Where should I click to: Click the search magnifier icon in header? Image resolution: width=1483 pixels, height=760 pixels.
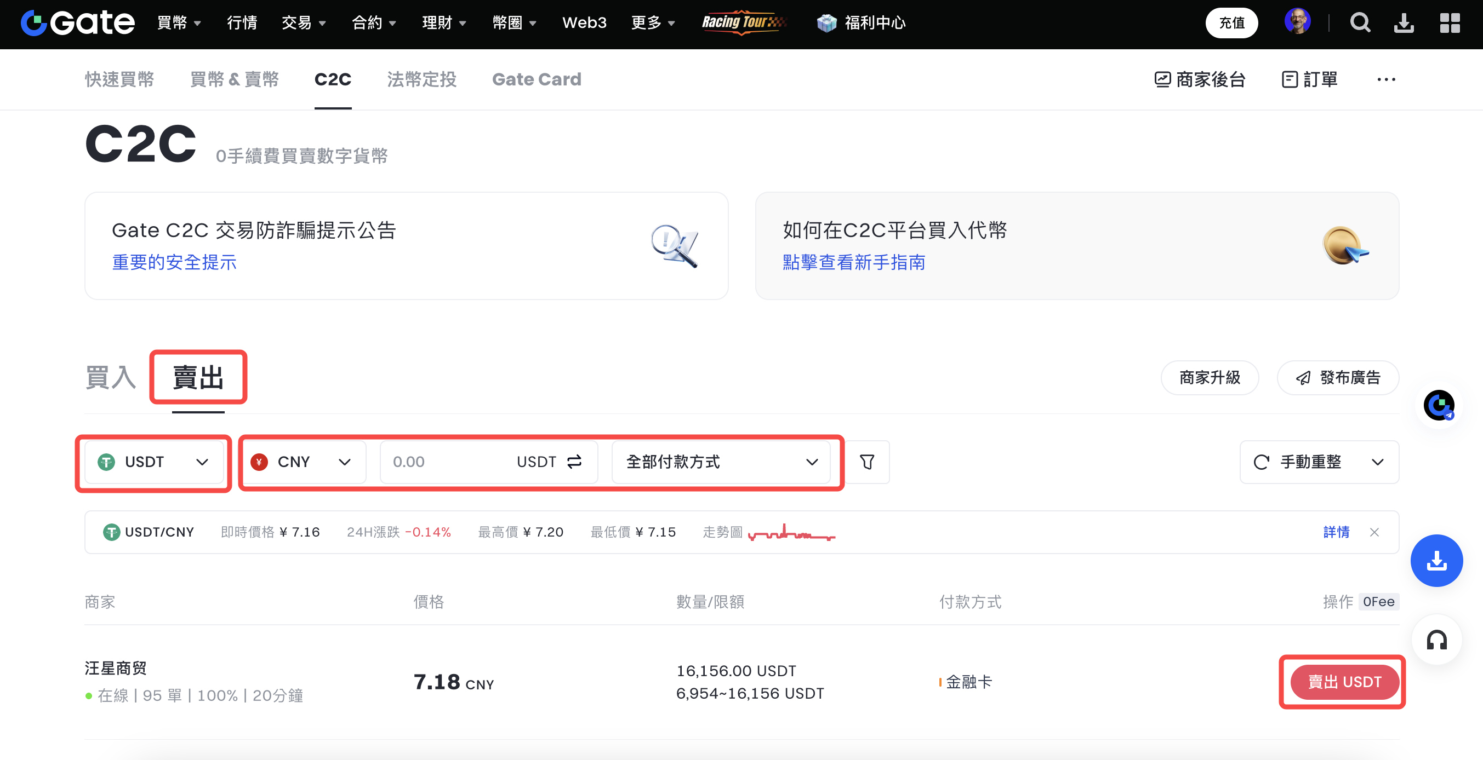1359,23
